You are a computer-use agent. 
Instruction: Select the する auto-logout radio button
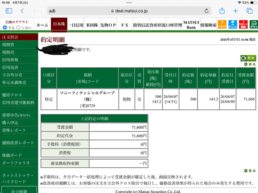click(x=5, y=27)
